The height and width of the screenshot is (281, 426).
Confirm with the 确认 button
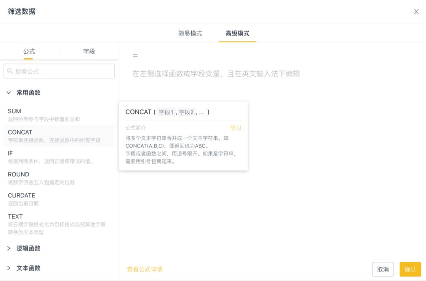[x=410, y=269]
